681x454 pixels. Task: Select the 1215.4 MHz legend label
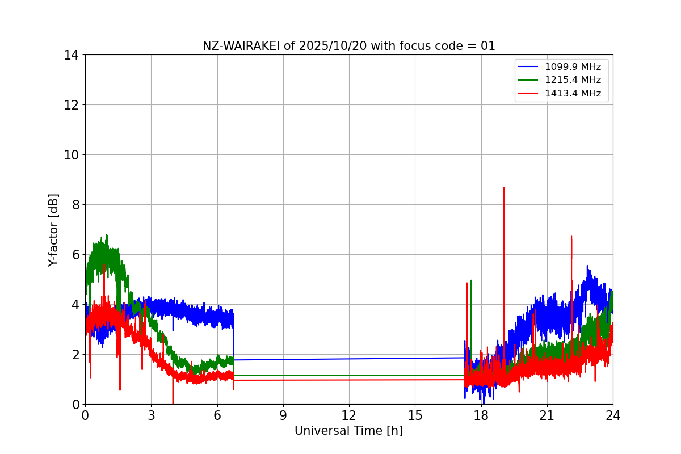[573, 80]
